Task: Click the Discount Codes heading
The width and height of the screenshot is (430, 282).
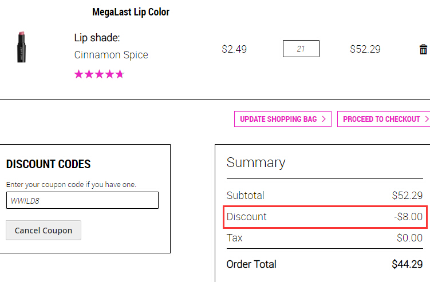Action: click(48, 164)
